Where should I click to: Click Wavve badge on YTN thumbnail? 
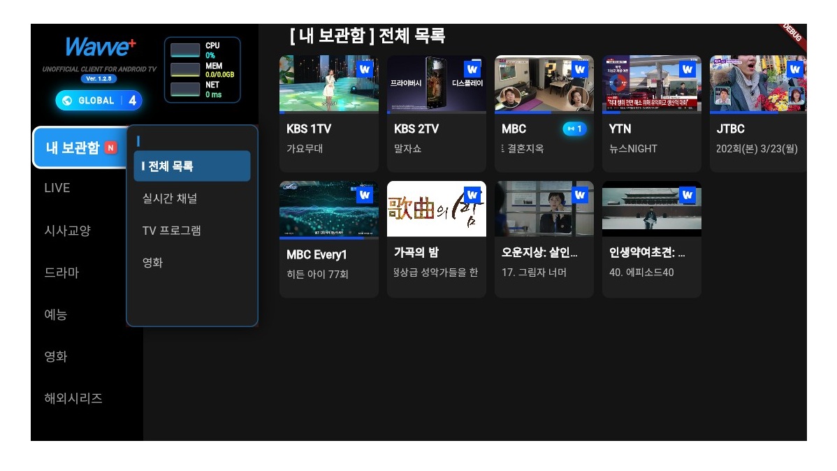(687, 69)
